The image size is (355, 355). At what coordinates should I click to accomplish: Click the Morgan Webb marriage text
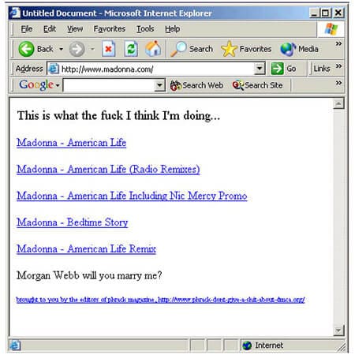pos(89,275)
